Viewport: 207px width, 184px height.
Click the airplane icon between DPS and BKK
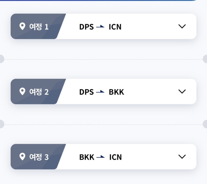click(100, 92)
